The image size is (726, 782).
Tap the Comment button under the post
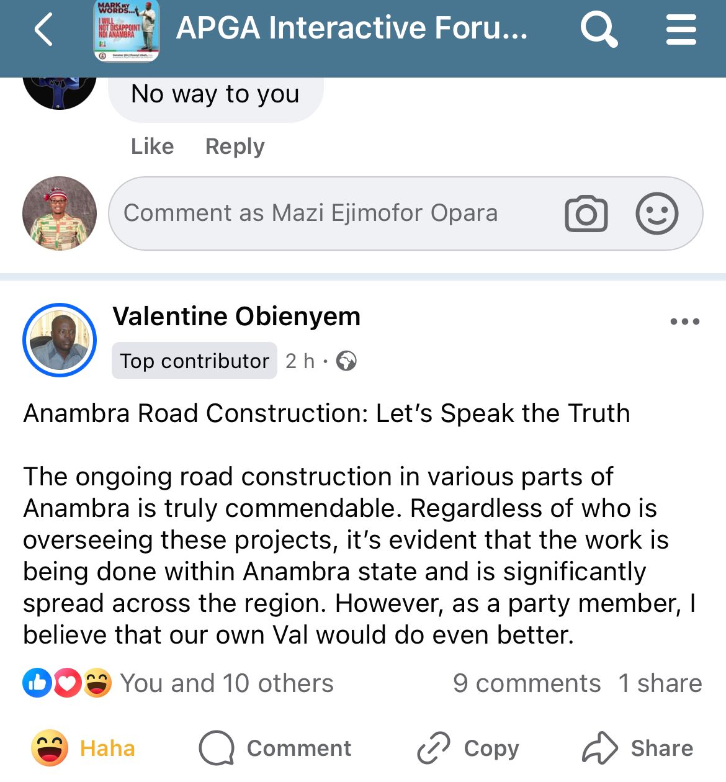coord(275,748)
